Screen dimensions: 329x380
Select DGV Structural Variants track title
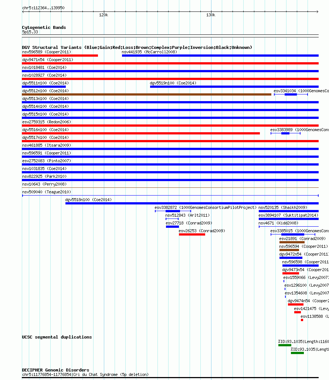point(137,47)
